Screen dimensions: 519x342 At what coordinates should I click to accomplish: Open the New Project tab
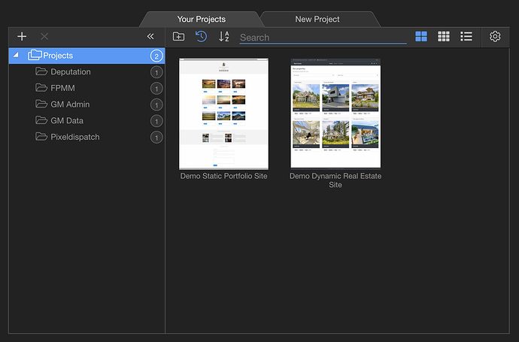[x=317, y=19]
